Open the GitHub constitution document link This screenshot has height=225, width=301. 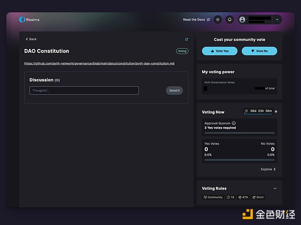tap(99, 63)
